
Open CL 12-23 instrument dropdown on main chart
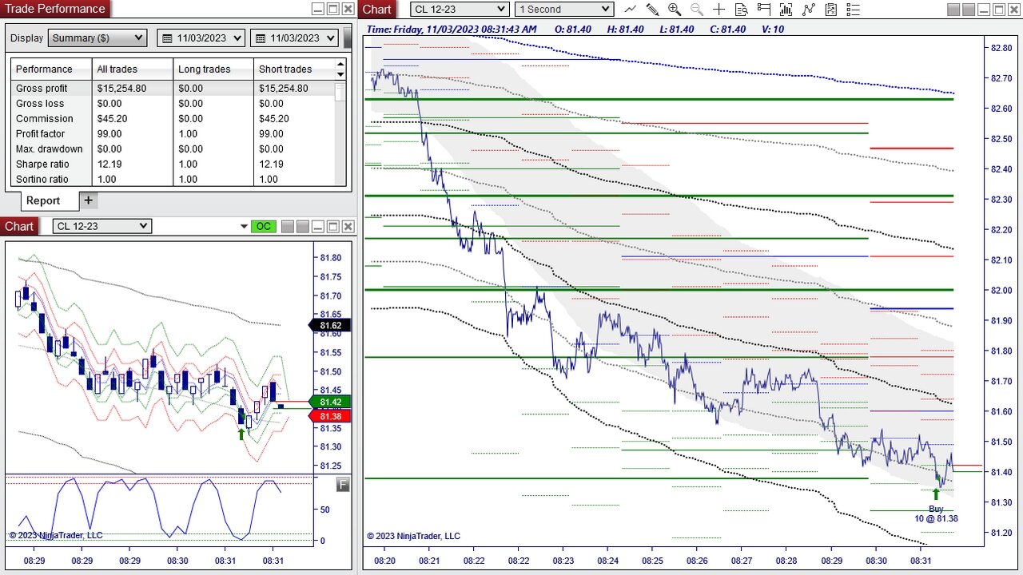click(460, 9)
